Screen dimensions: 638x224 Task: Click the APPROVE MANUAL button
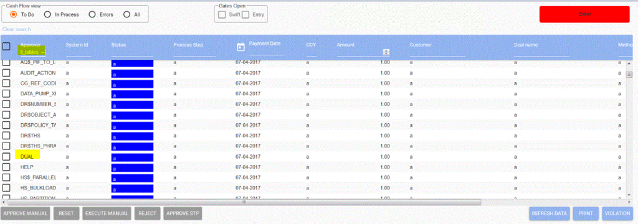[x=26, y=213]
